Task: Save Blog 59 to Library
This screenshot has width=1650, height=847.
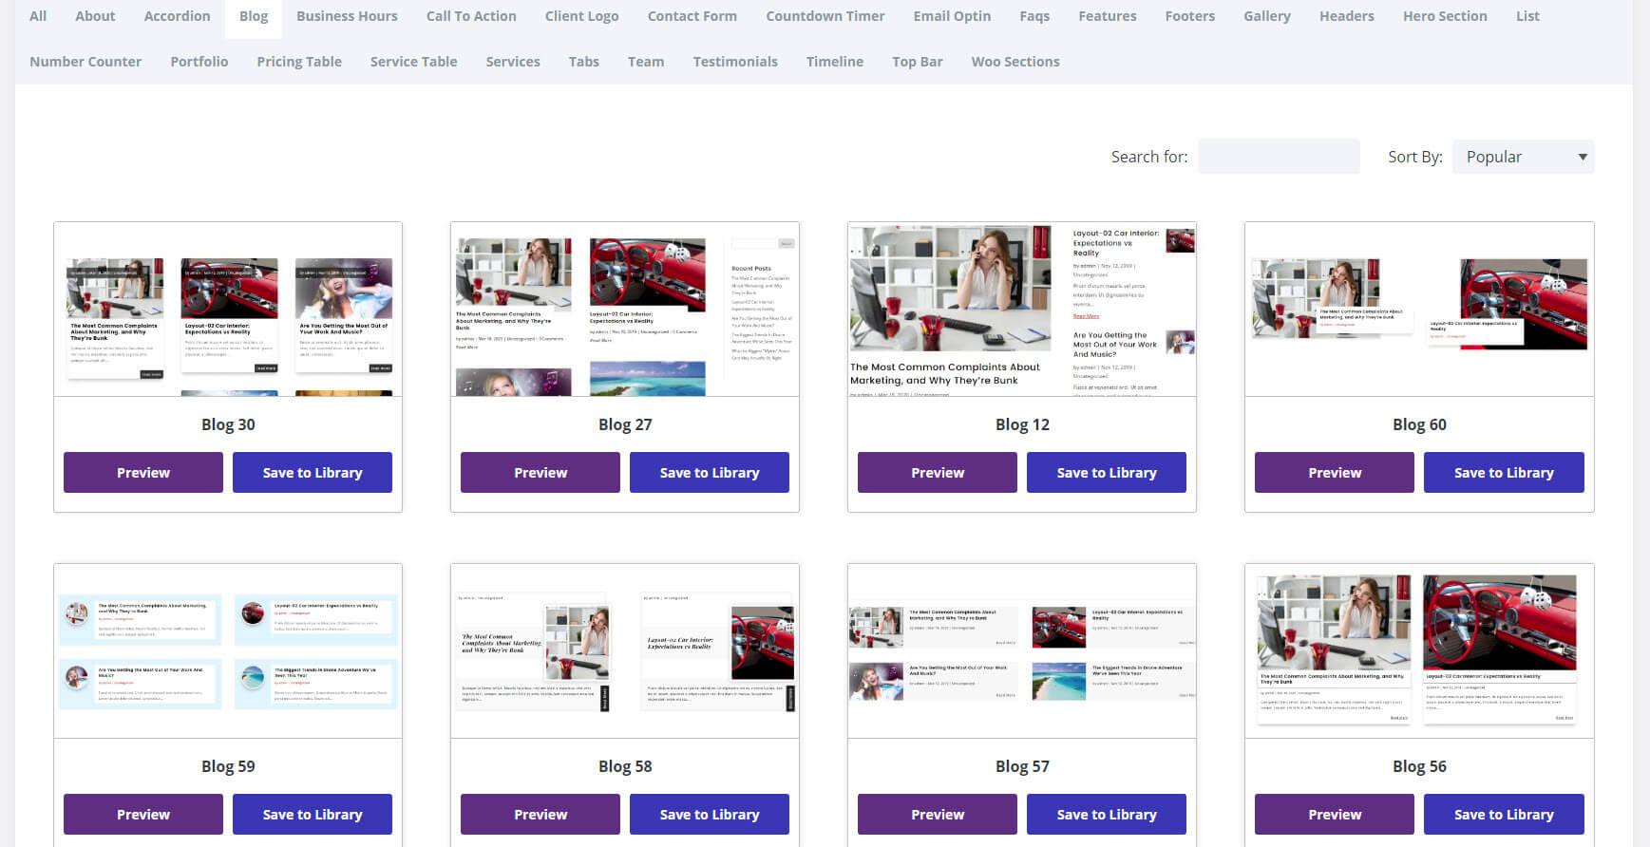Action: coord(313,815)
